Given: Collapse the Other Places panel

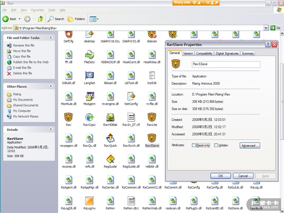Looking at the screenshot, I should click(51, 86).
